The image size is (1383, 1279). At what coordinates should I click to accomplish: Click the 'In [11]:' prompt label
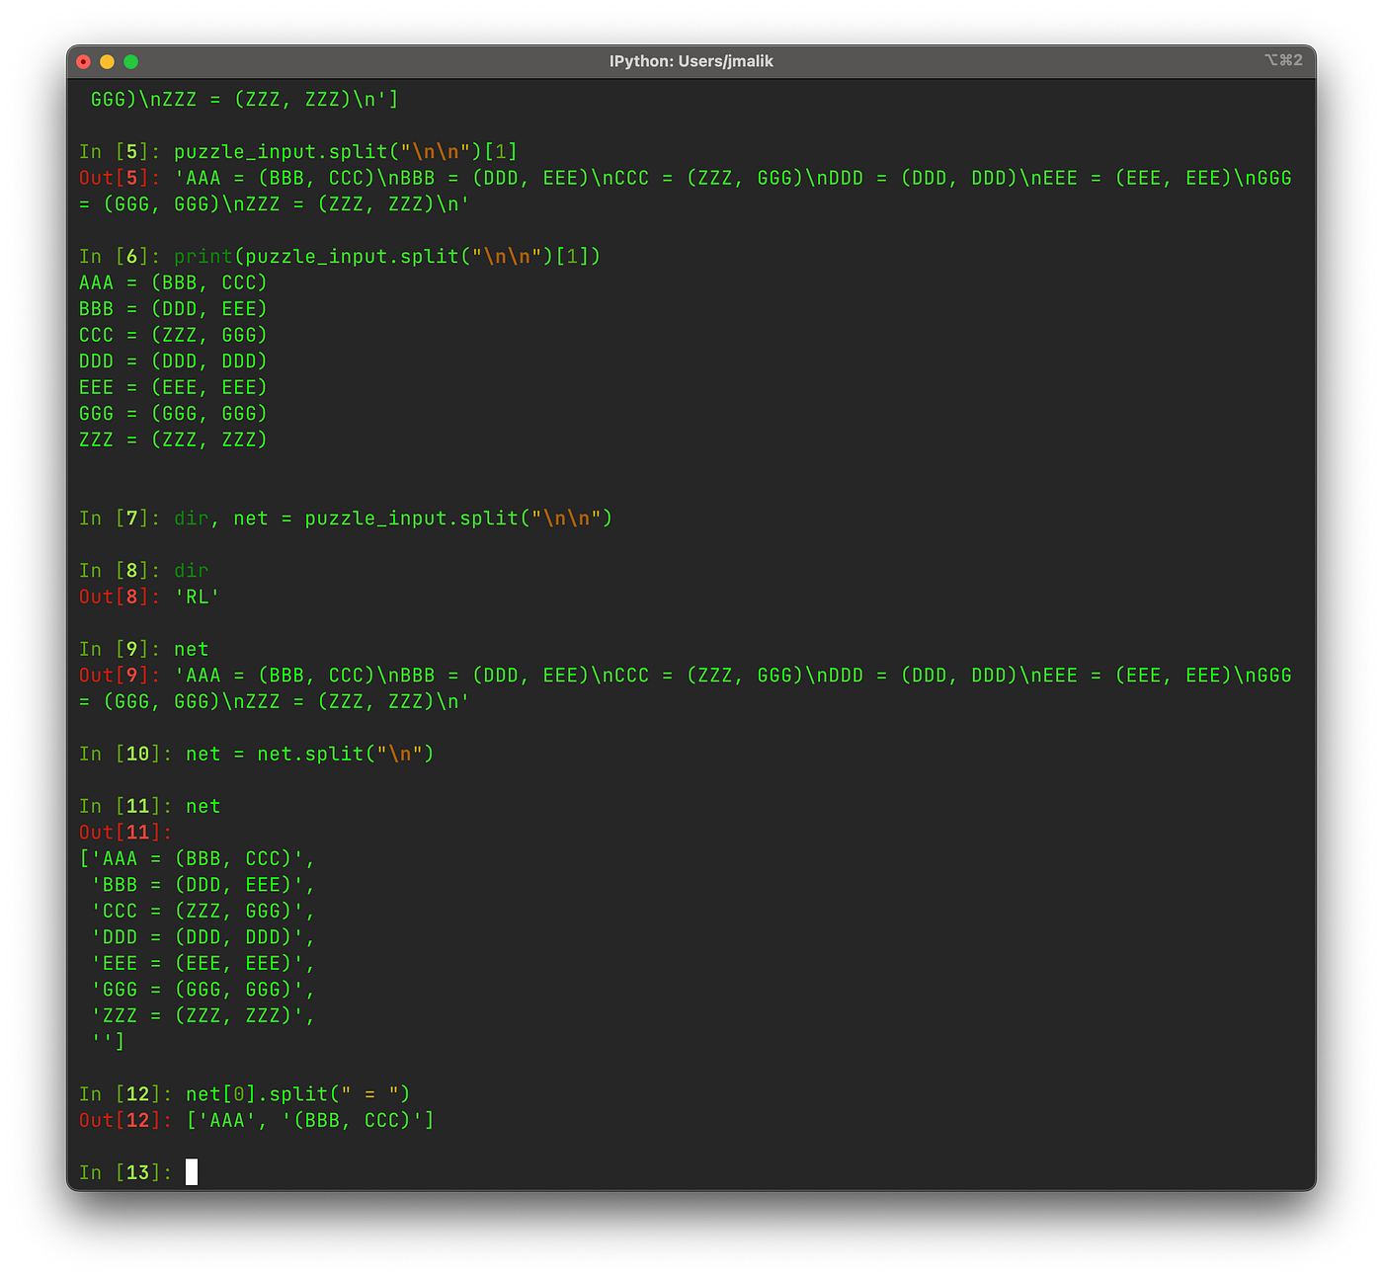[x=126, y=806]
